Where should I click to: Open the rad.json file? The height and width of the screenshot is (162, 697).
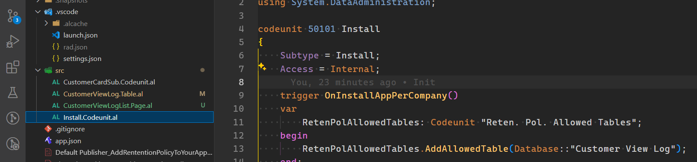coord(75,47)
